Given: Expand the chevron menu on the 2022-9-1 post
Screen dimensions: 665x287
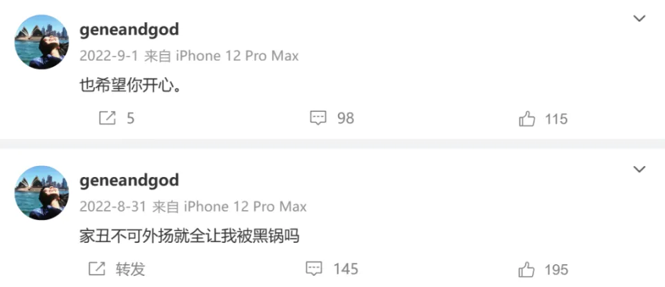Looking at the screenshot, I should [639, 18].
